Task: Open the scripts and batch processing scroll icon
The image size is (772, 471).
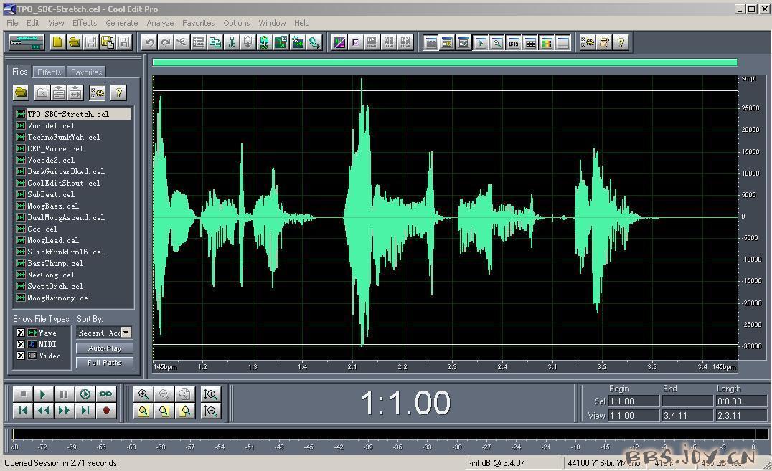Action: click(x=605, y=43)
